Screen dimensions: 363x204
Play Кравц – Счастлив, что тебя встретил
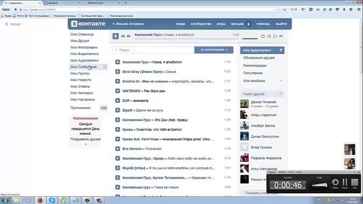117,130
